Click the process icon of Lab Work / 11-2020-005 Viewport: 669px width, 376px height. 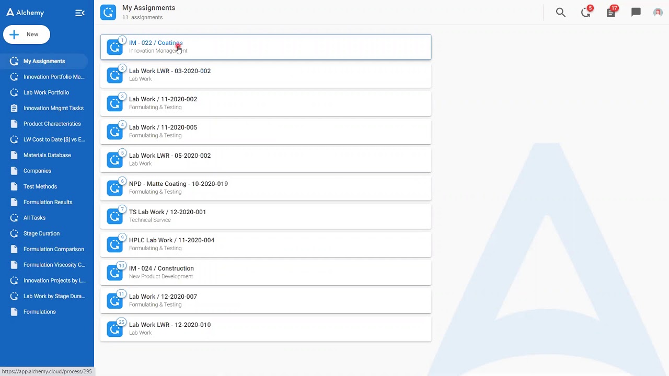115,132
